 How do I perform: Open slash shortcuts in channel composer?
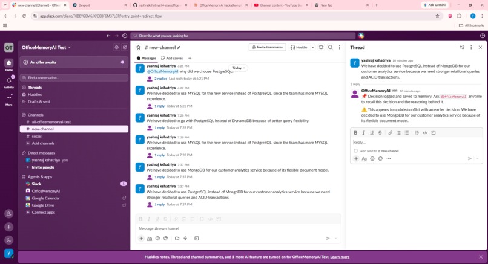[197, 239]
